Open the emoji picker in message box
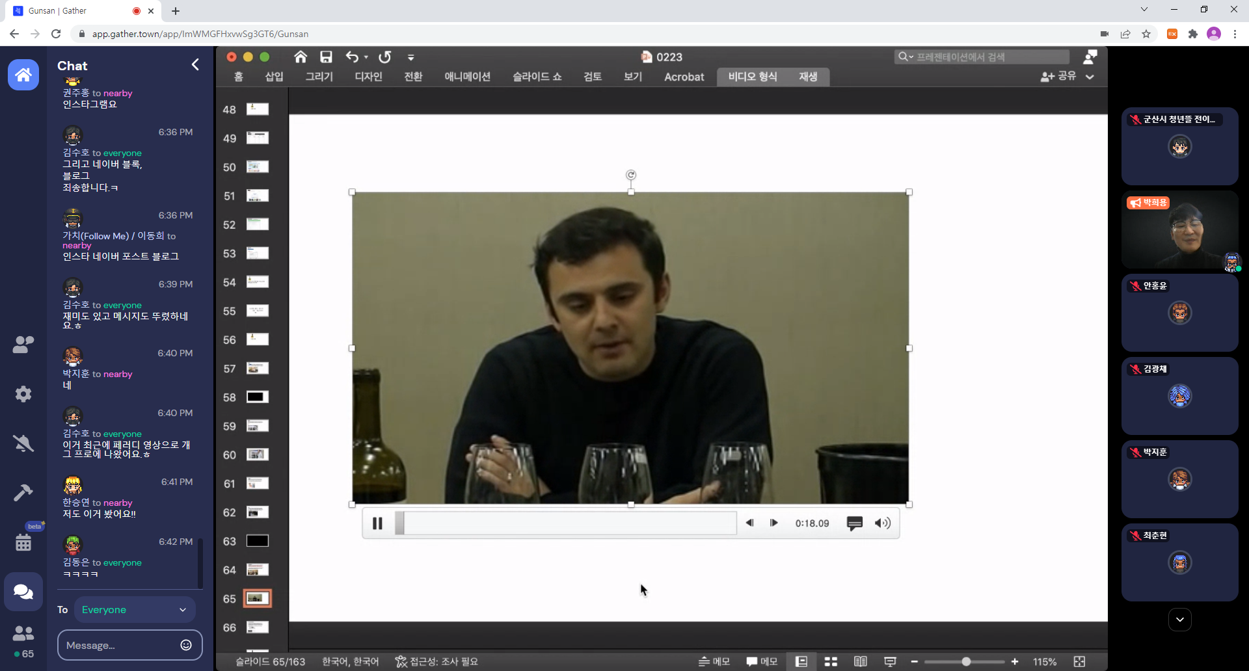Viewport: 1249px width, 671px height. [x=186, y=645]
